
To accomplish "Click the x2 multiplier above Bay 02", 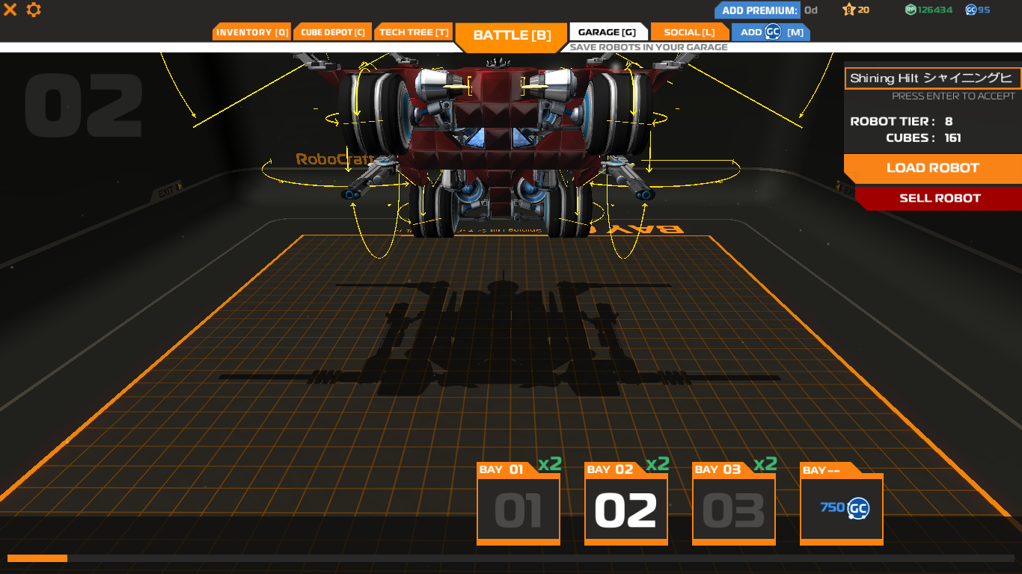I will tap(658, 463).
